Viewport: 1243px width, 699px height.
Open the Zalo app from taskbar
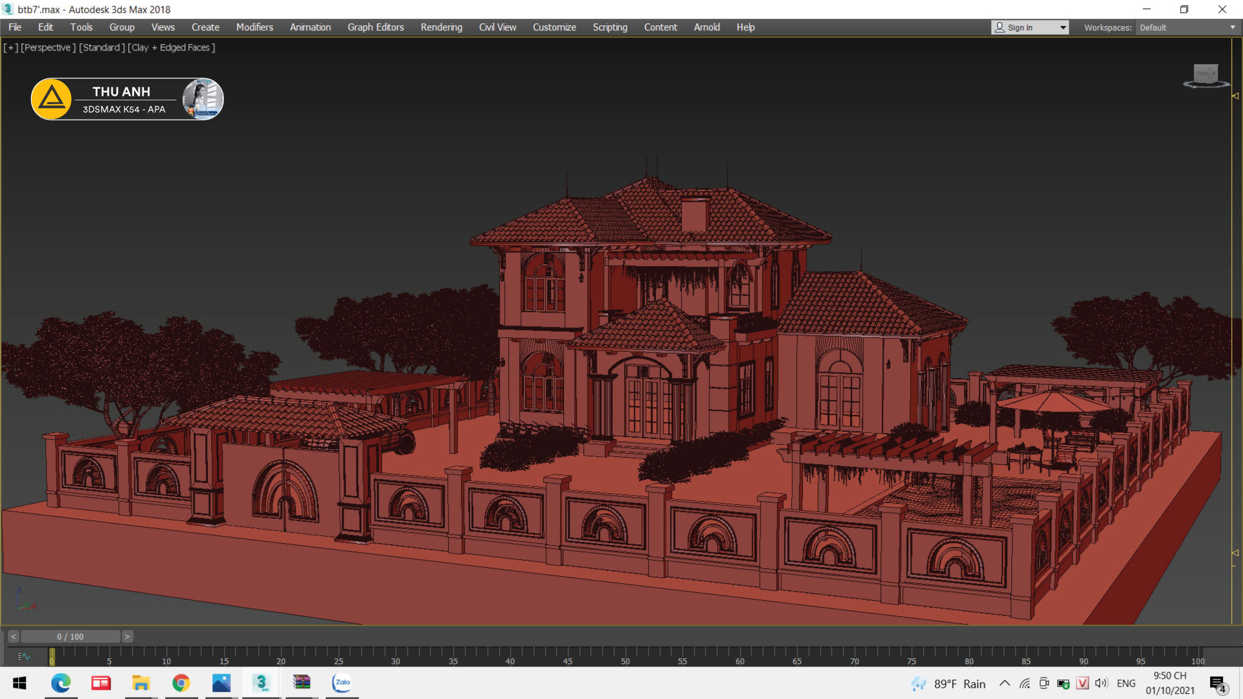click(x=342, y=683)
